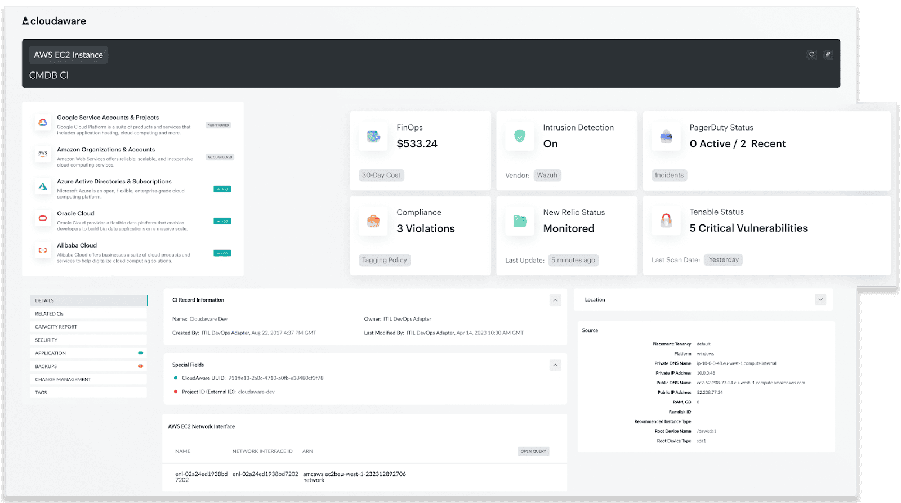901x503 pixels.
Task: Click the PagerDuty Status icon
Action: click(666, 136)
